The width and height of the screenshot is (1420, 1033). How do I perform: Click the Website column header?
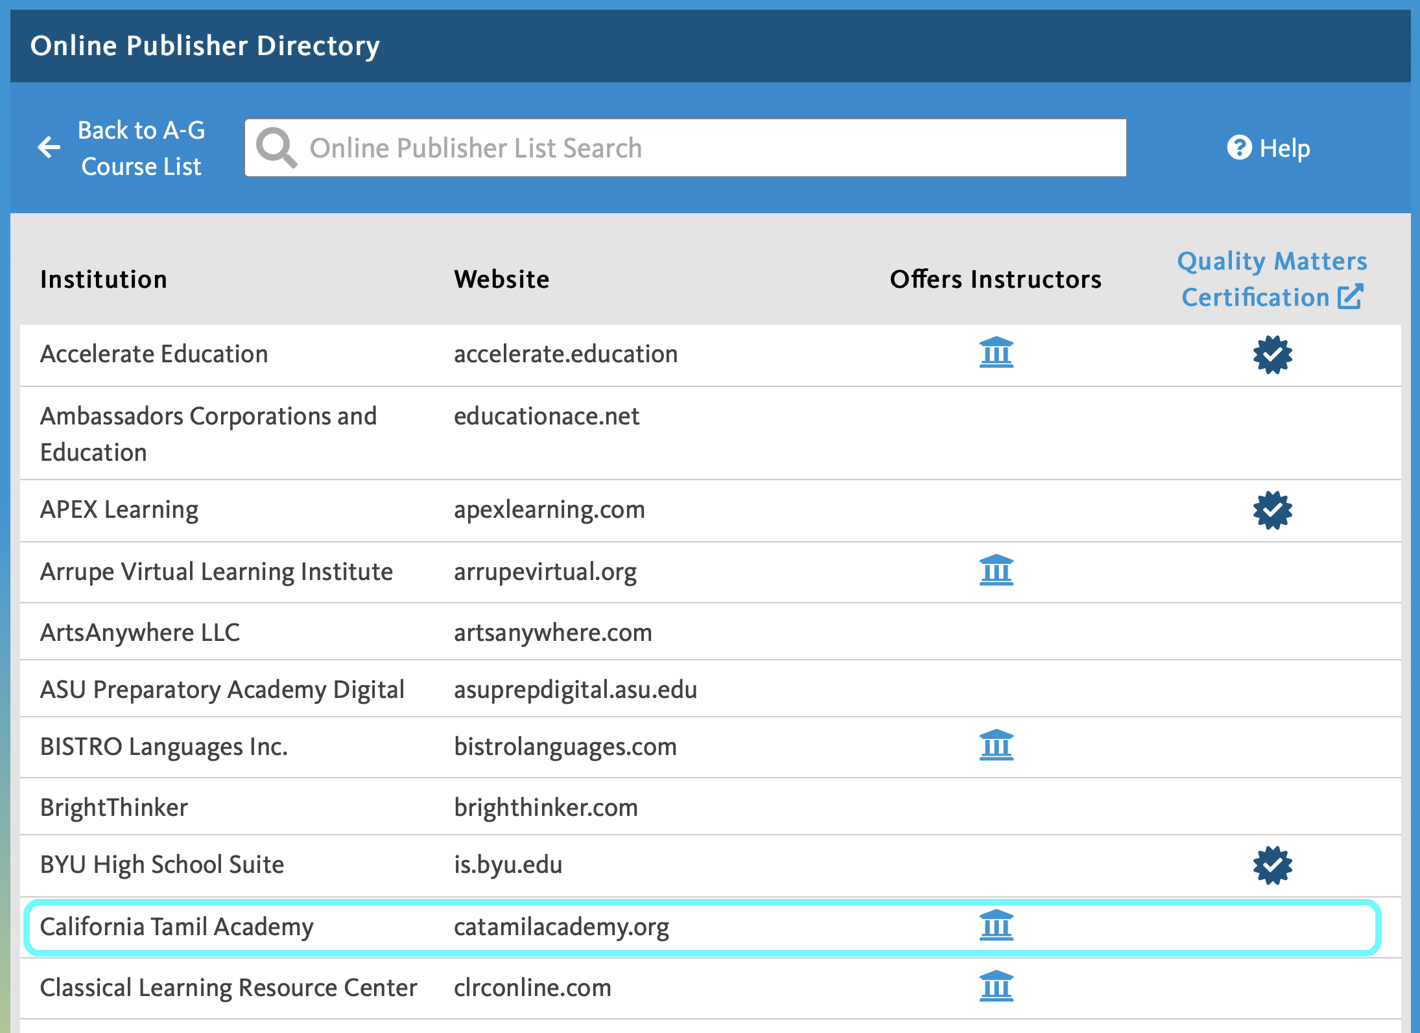pyautogui.click(x=501, y=279)
